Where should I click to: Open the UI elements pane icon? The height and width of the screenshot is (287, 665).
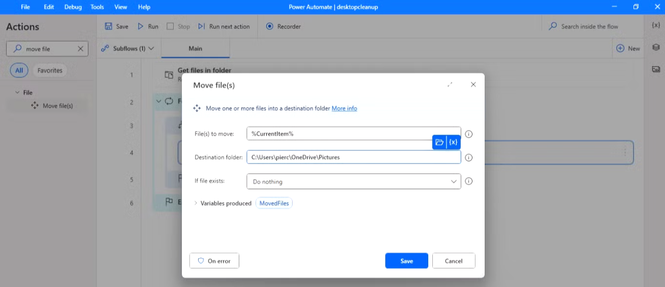tap(656, 47)
